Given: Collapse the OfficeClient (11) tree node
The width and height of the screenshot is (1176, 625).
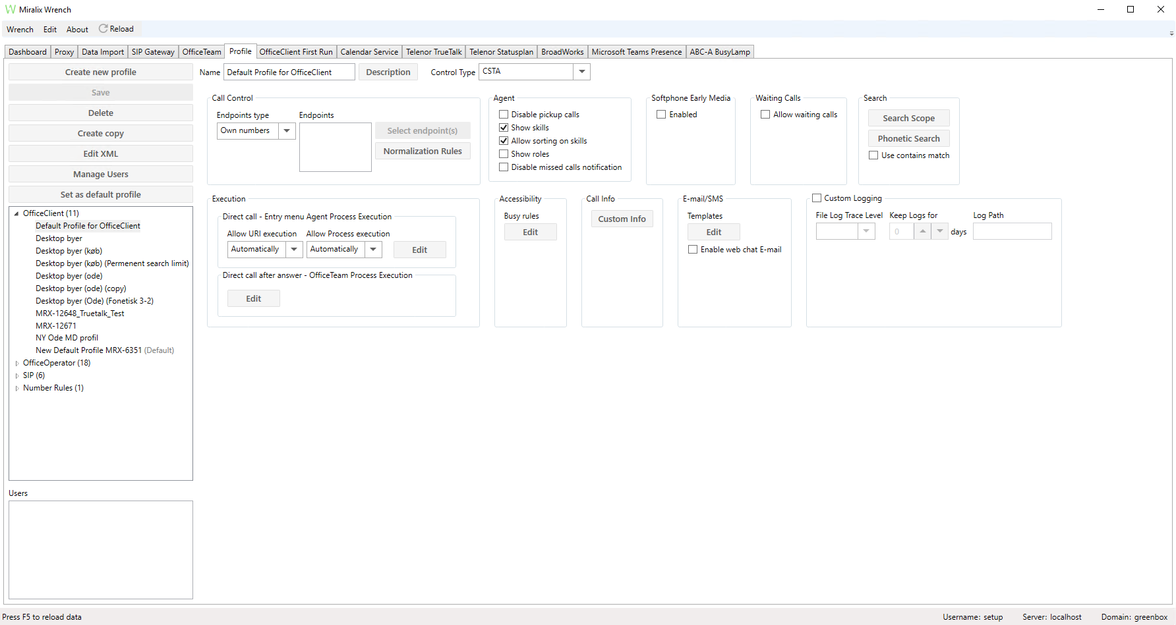Looking at the screenshot, I should 17,213.
